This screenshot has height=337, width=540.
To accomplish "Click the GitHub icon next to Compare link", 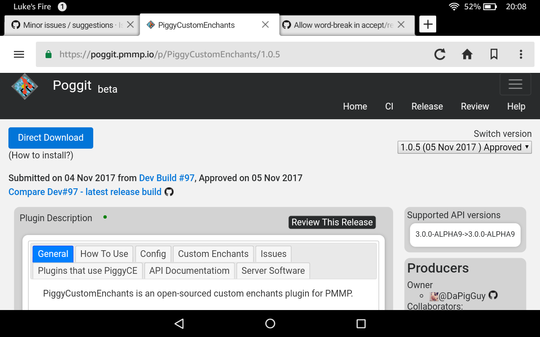I will (169, 192).
